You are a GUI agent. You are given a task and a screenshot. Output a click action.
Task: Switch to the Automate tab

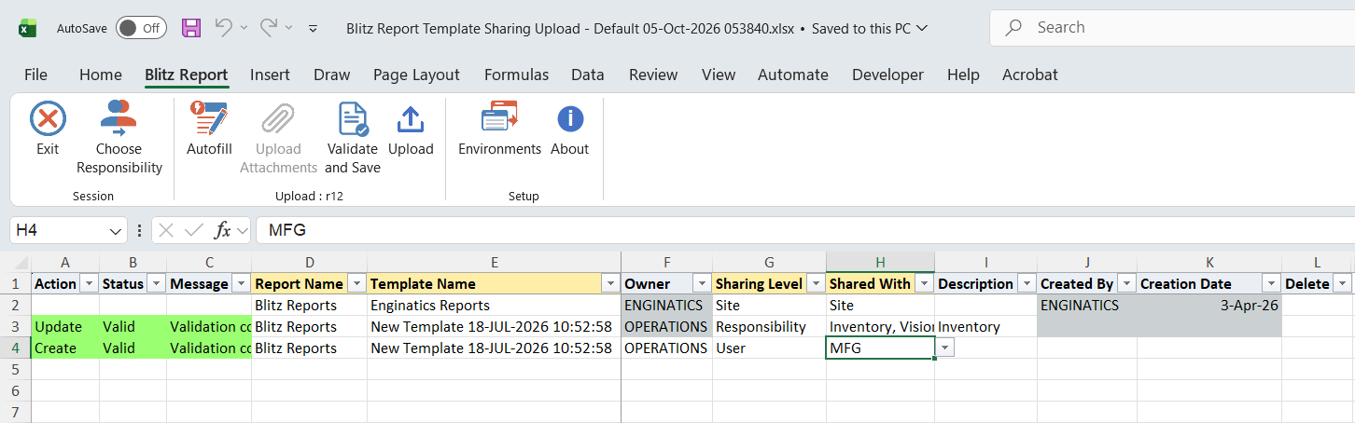(x=793, y=75)
